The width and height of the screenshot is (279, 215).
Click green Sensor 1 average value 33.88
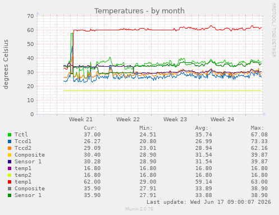[x=204, y=195]
